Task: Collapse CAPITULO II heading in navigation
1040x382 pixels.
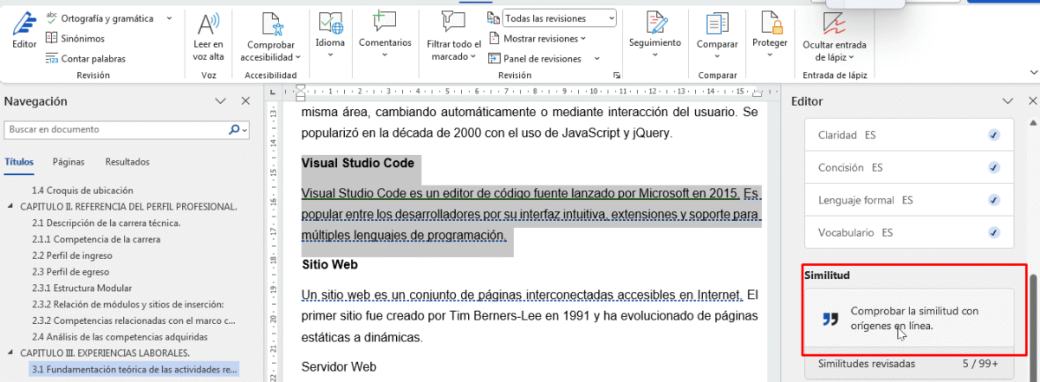Action: coord(11,206)
